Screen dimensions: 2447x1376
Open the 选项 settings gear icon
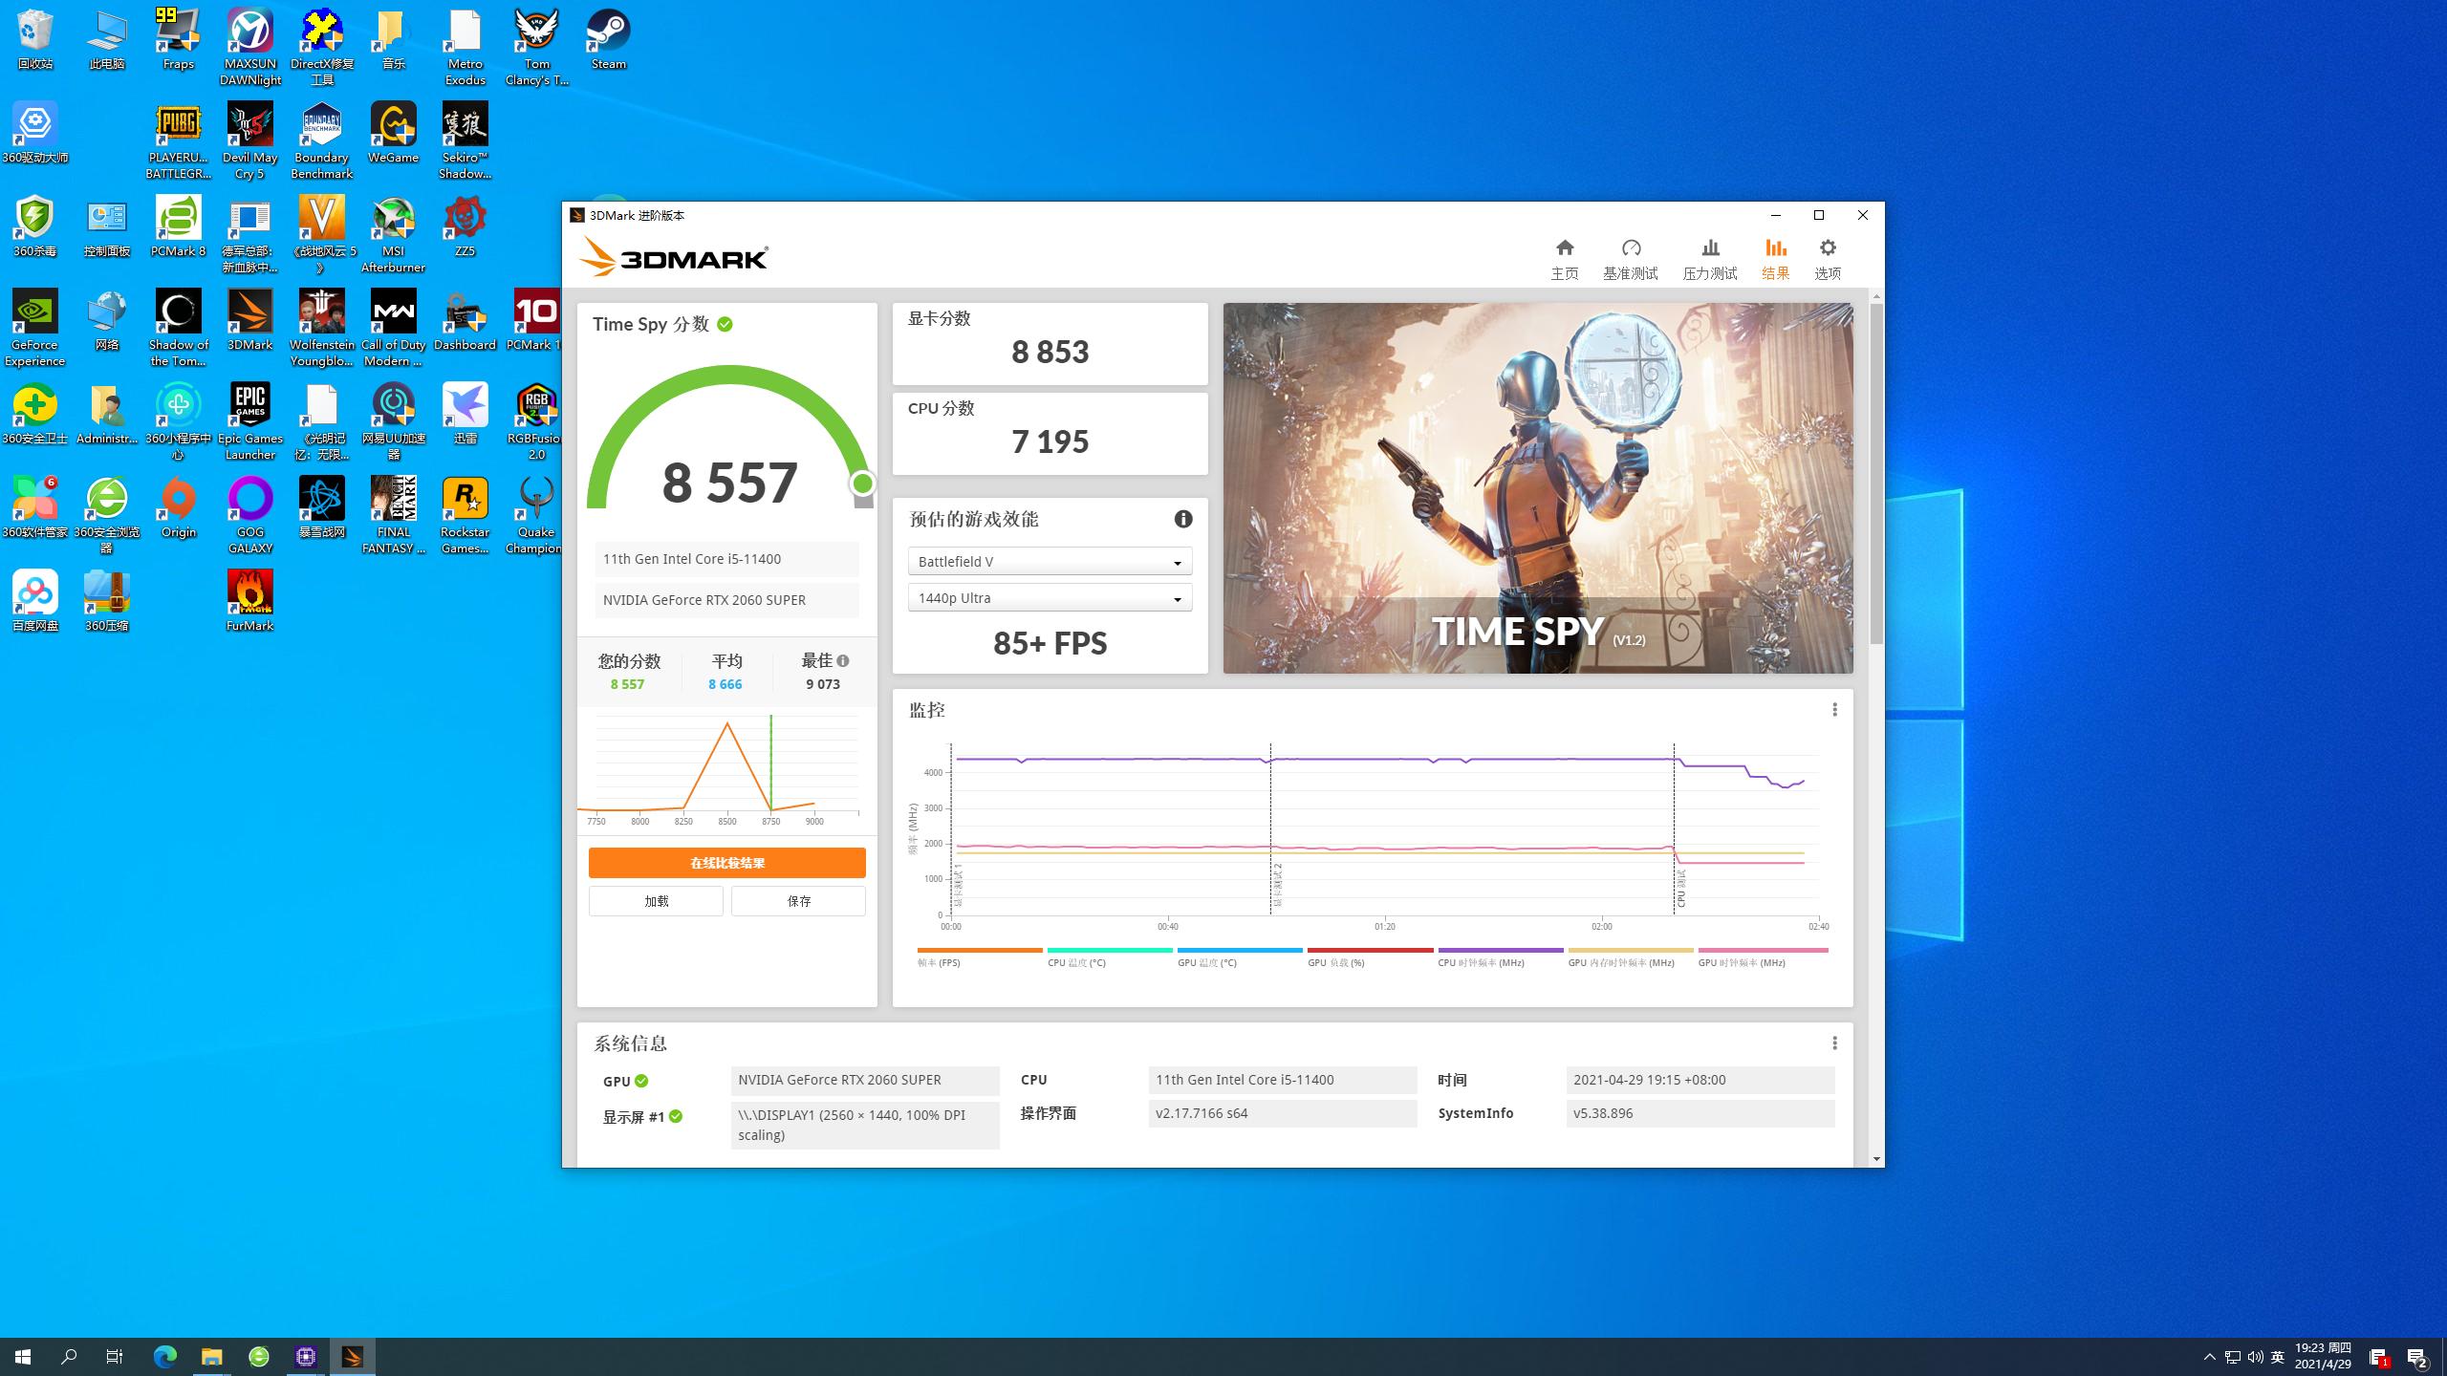[x=1827, y=256]
